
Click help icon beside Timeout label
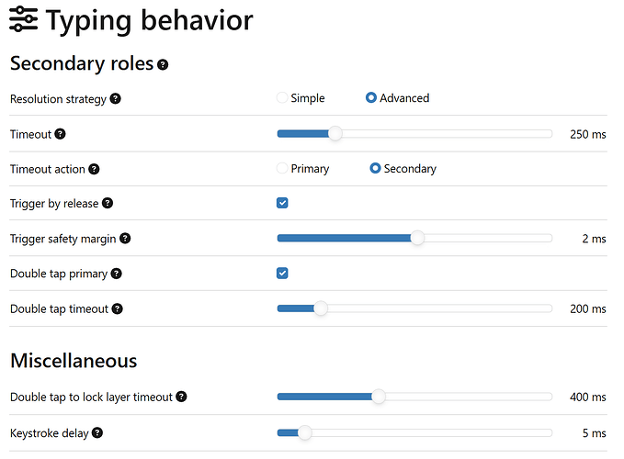[60, 134]
